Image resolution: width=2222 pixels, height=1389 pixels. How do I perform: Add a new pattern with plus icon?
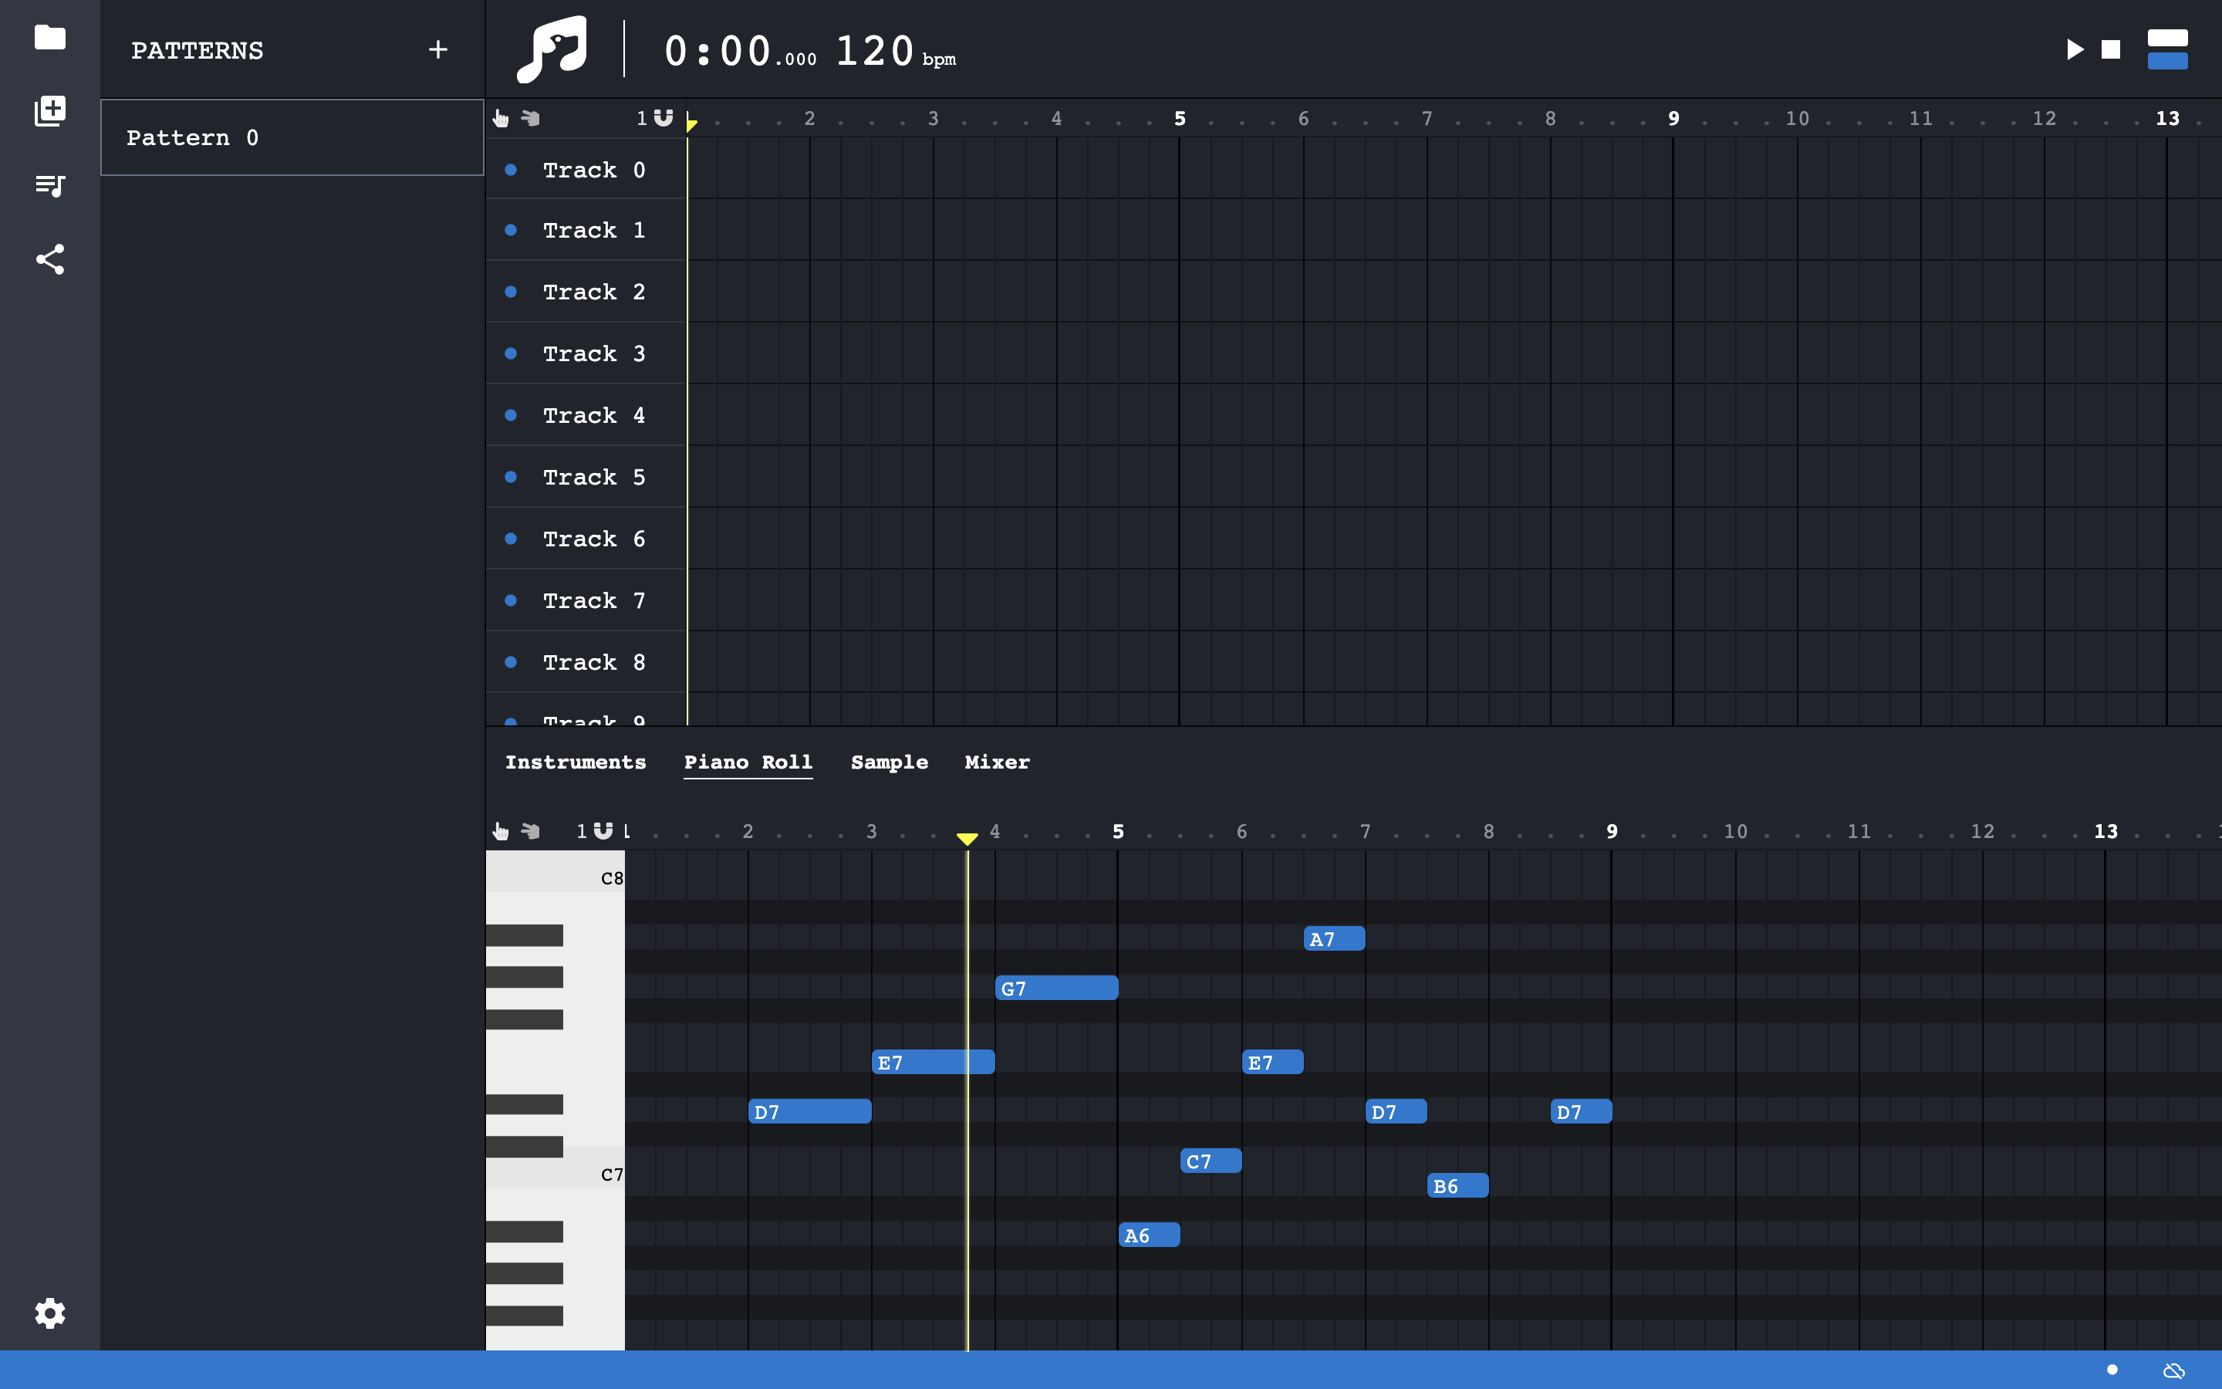438,49
